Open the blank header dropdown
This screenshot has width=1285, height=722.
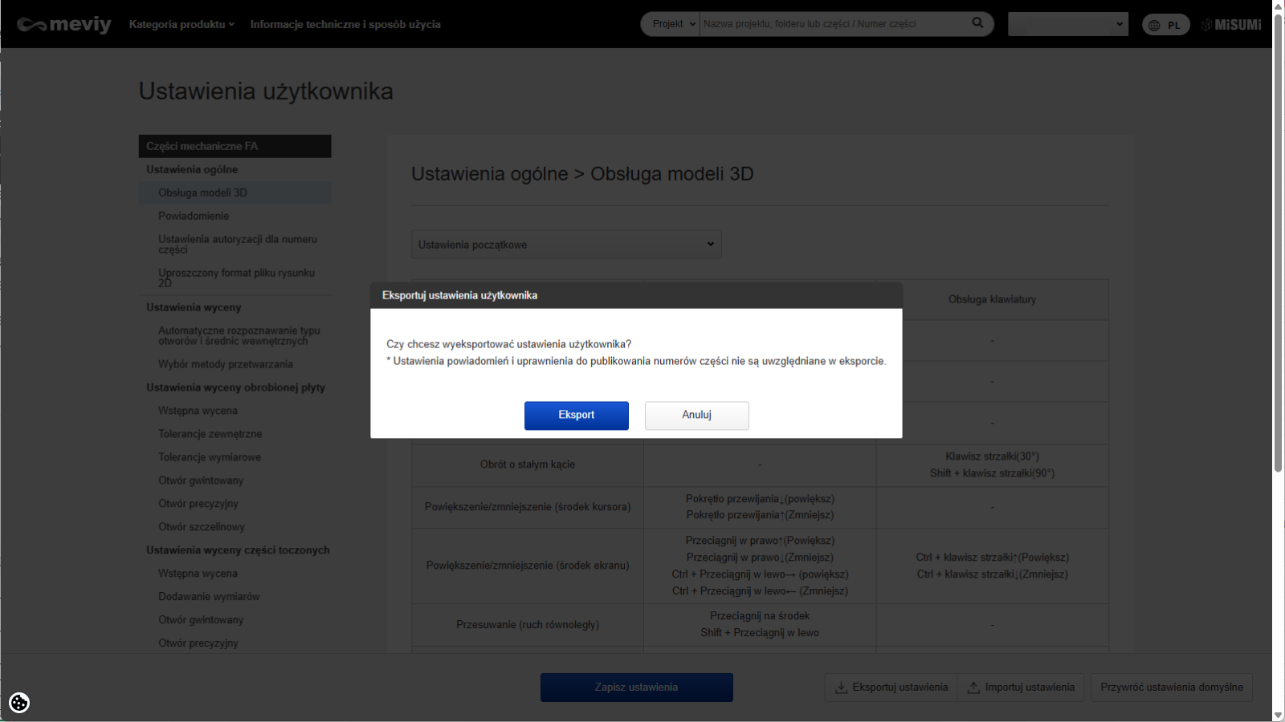coord(1067,24)
